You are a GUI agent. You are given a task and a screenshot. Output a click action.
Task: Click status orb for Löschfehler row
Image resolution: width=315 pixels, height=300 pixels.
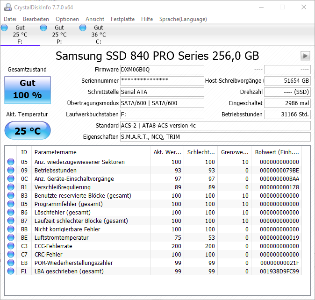pyautogui.click(x=11, y=212)
